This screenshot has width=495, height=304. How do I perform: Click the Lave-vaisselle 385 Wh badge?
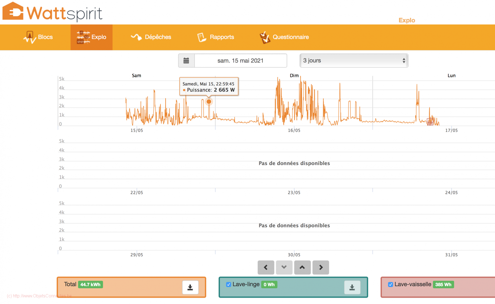click(443, 285)
